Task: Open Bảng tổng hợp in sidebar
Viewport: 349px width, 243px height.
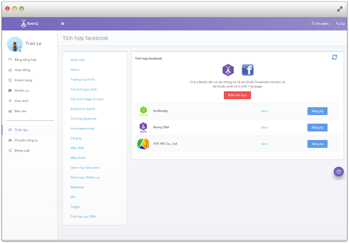Action: pyautogui.click(x=25, y=60)
